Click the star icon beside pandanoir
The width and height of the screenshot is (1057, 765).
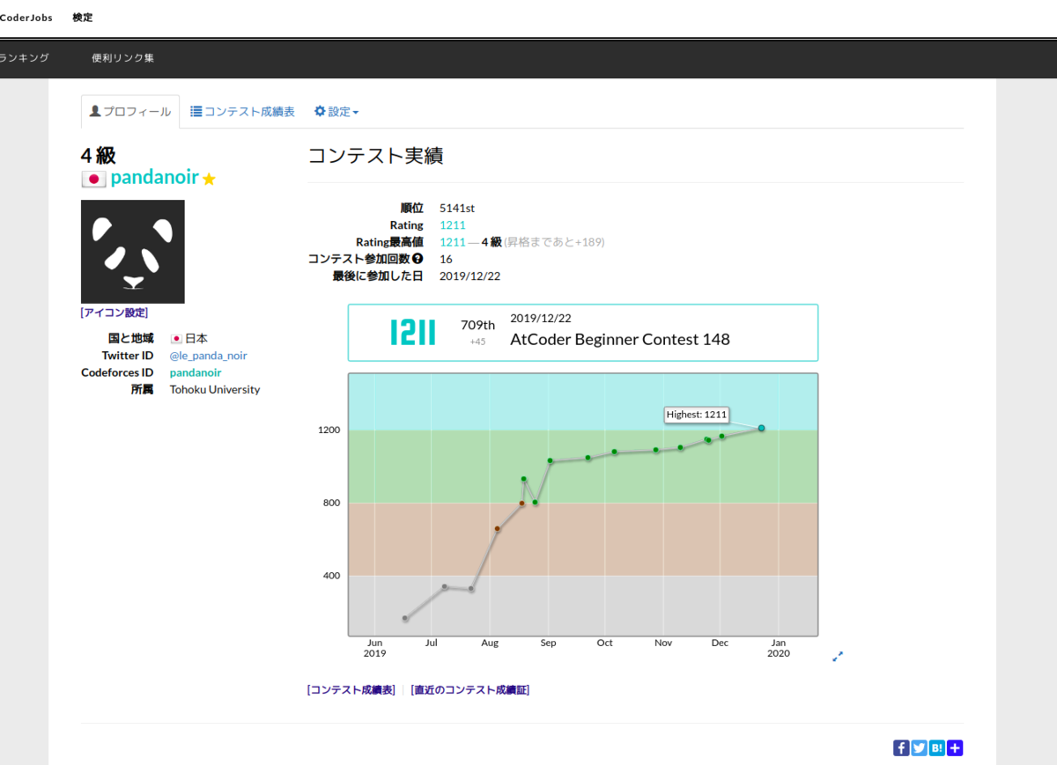[x=208, y=179]
